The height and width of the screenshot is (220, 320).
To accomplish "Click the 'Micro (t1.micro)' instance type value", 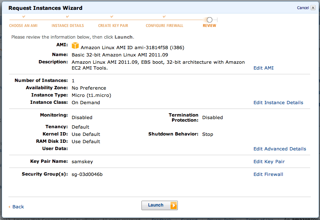I will click(x=91, y=95).
